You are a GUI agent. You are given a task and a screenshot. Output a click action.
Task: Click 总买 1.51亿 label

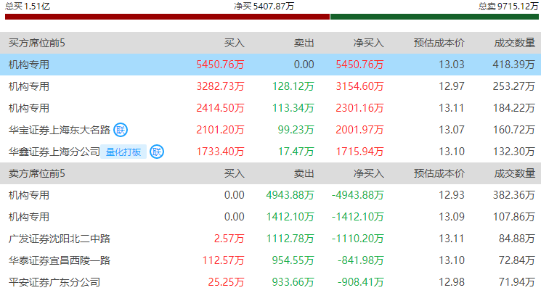click(28, 7)
